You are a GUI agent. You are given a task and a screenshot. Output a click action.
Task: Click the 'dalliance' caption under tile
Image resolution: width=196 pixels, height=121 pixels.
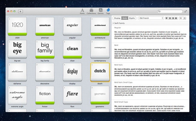tap(17, 84)
